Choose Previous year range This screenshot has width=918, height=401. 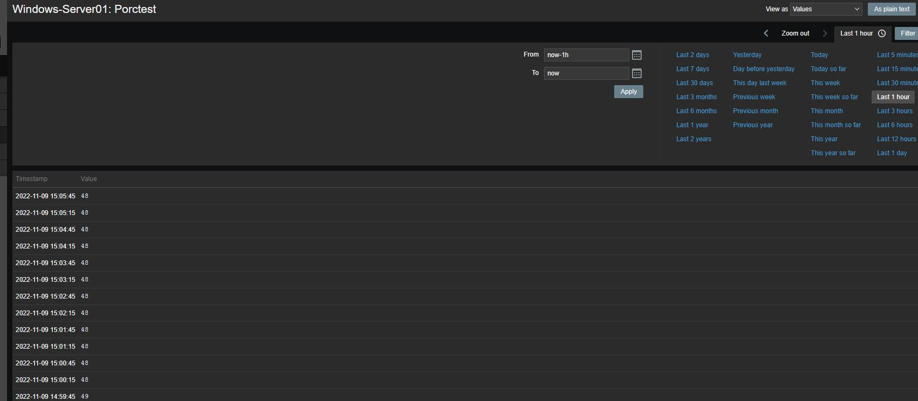point(753,125)
